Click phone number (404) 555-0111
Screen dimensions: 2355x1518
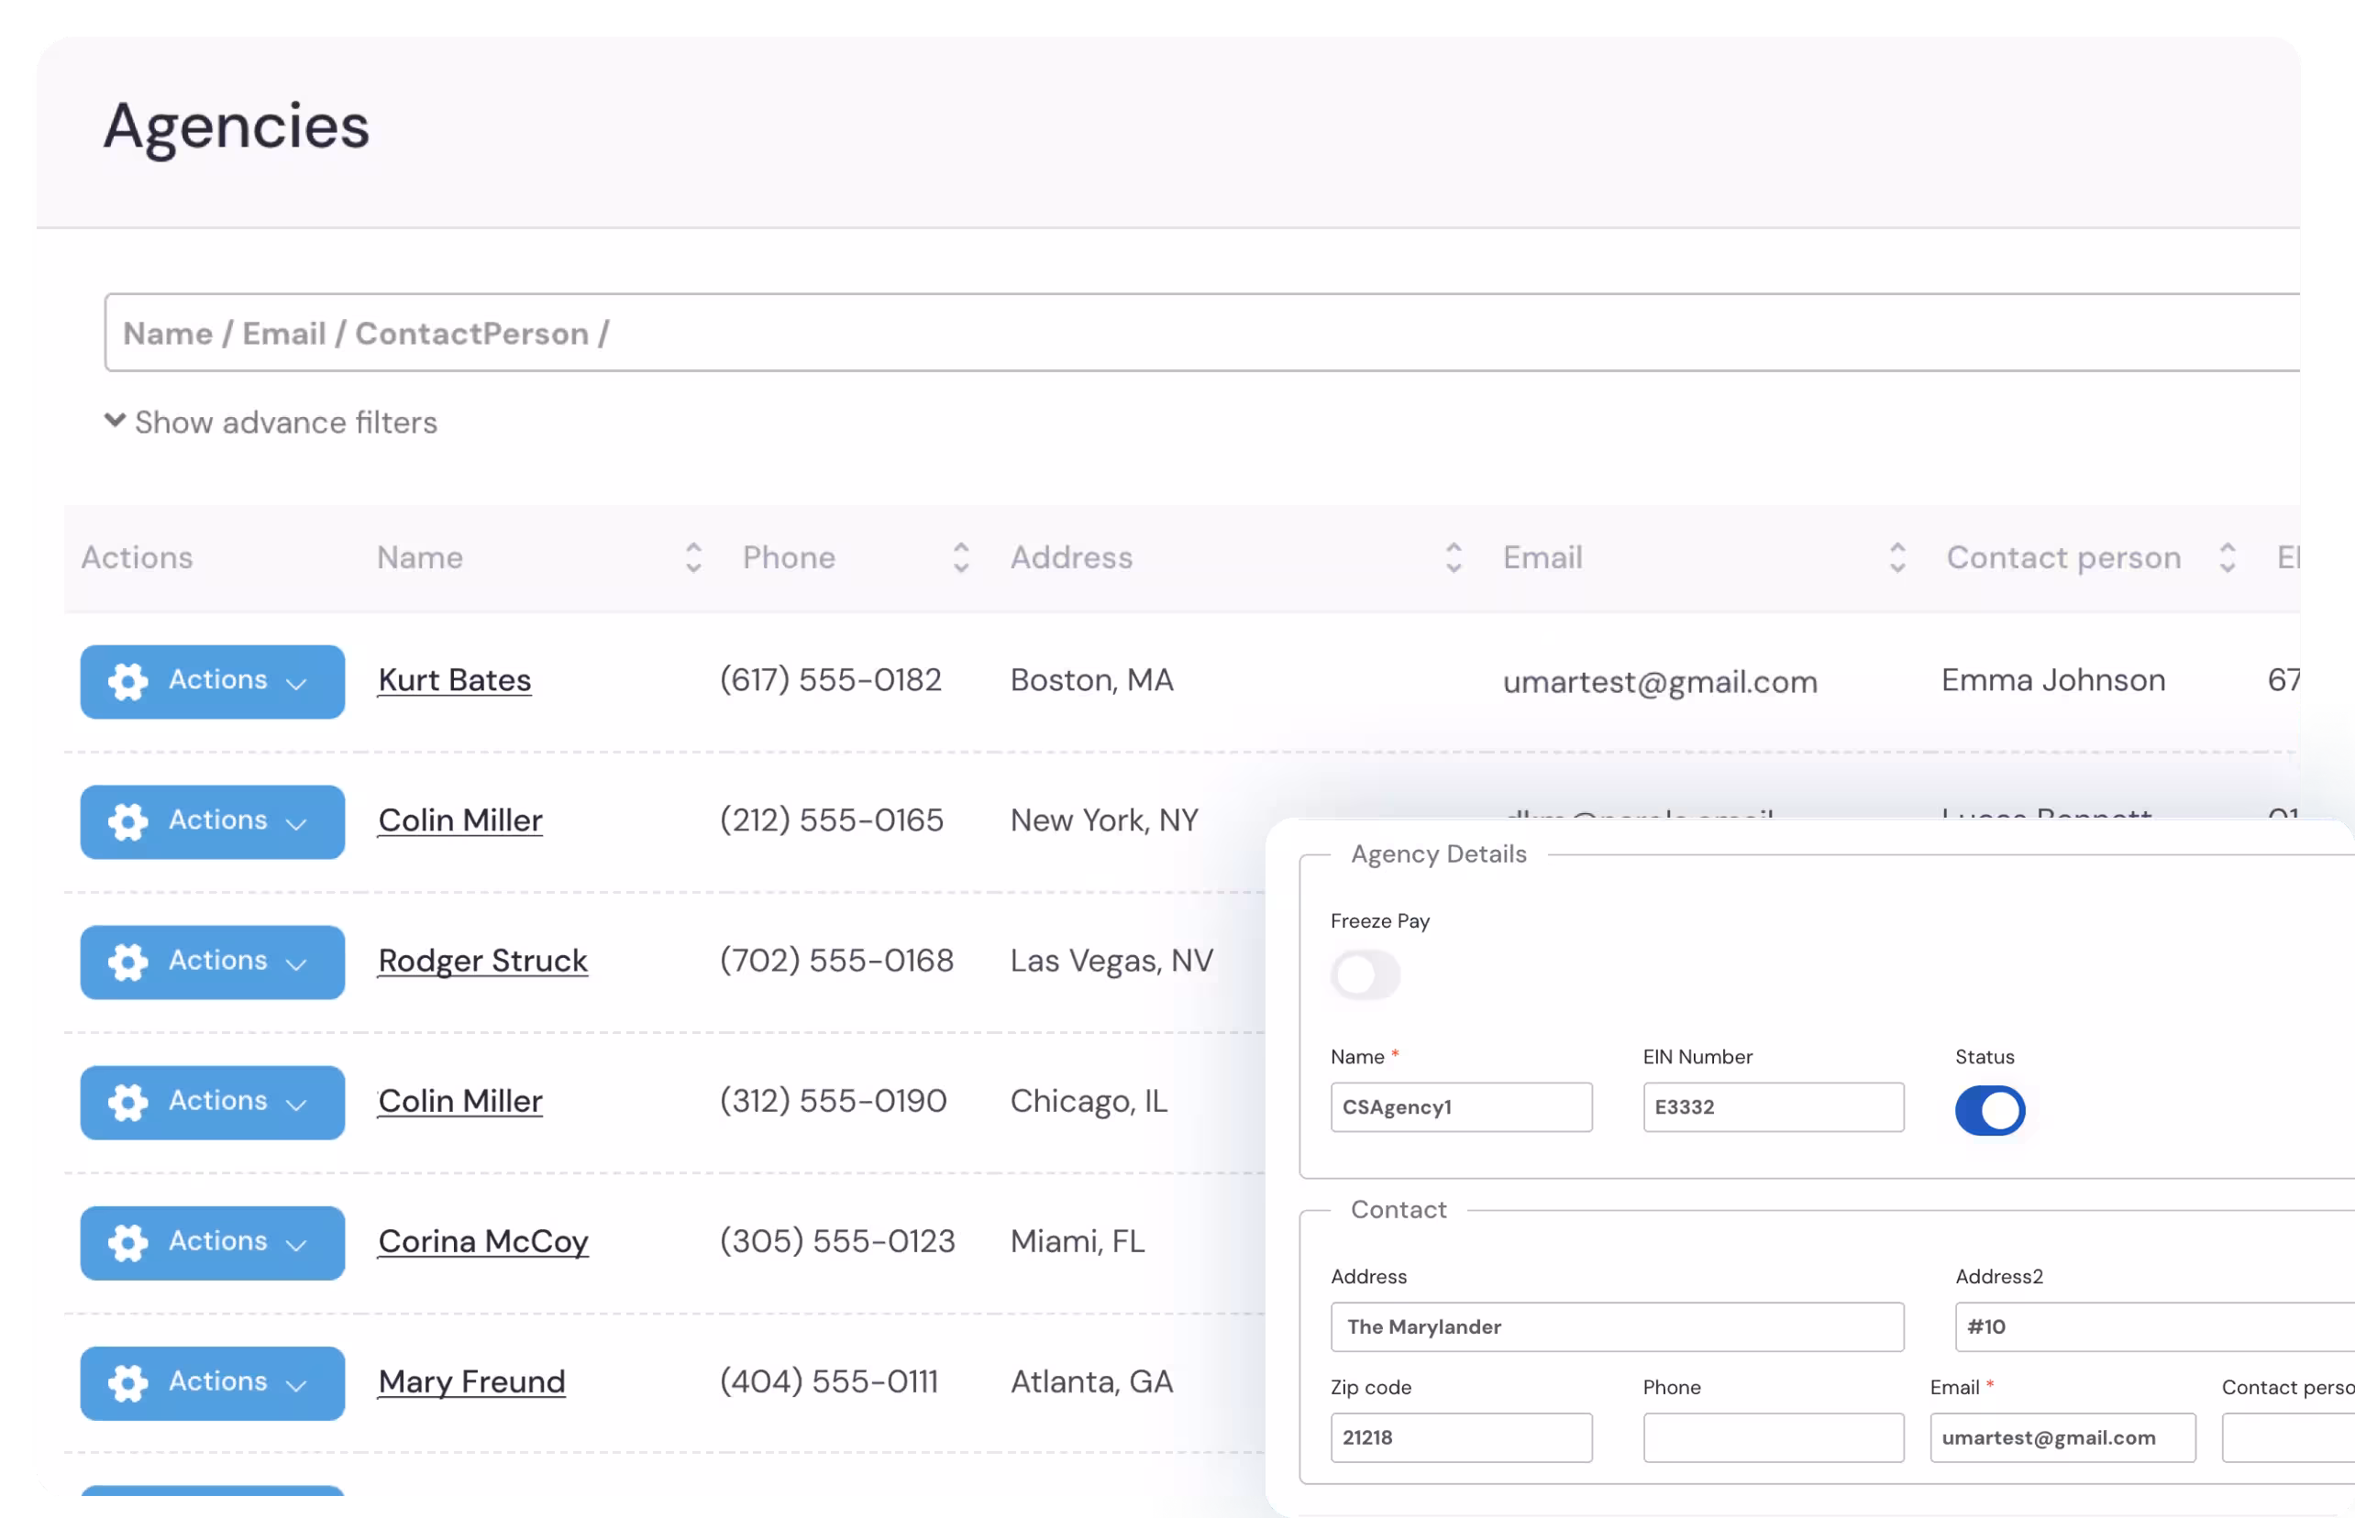click(828, 1381)
